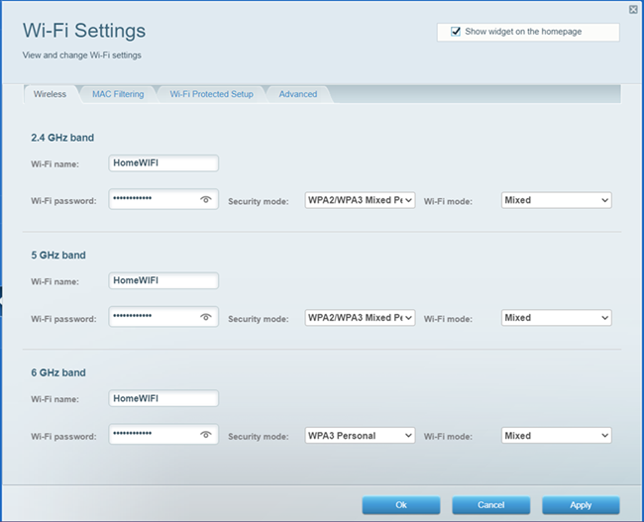Image resolution: width=644 pixels, height=522 pixels.
Task: Click View and change Wi-Fi settings subtitle
Action: [81, 55]
